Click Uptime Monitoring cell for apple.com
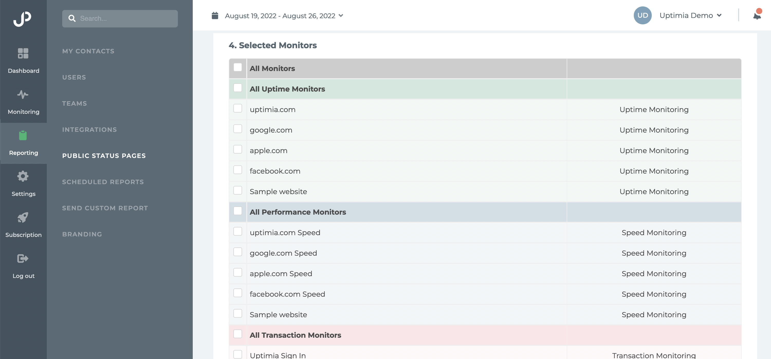 (x=654, y=151)
